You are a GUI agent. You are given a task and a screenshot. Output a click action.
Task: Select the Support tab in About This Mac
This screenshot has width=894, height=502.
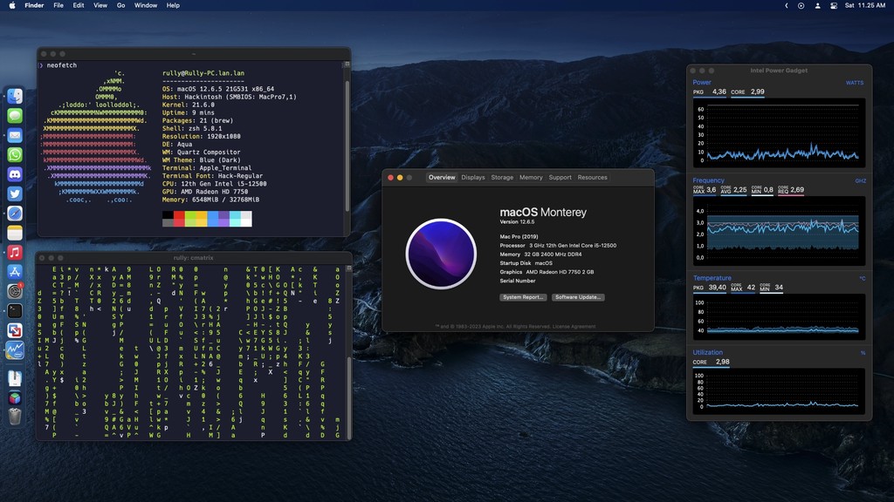click(560, 177)
